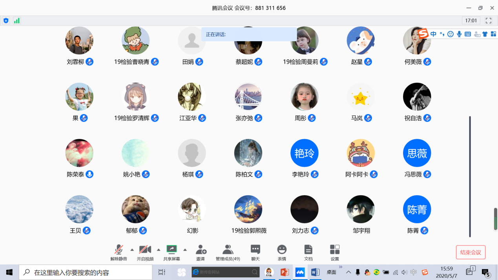Open the chat (聊天) panel
Image resolution: width=498 pixels, height=280 pixels.
pyautogui.click(x=255, y=252)
